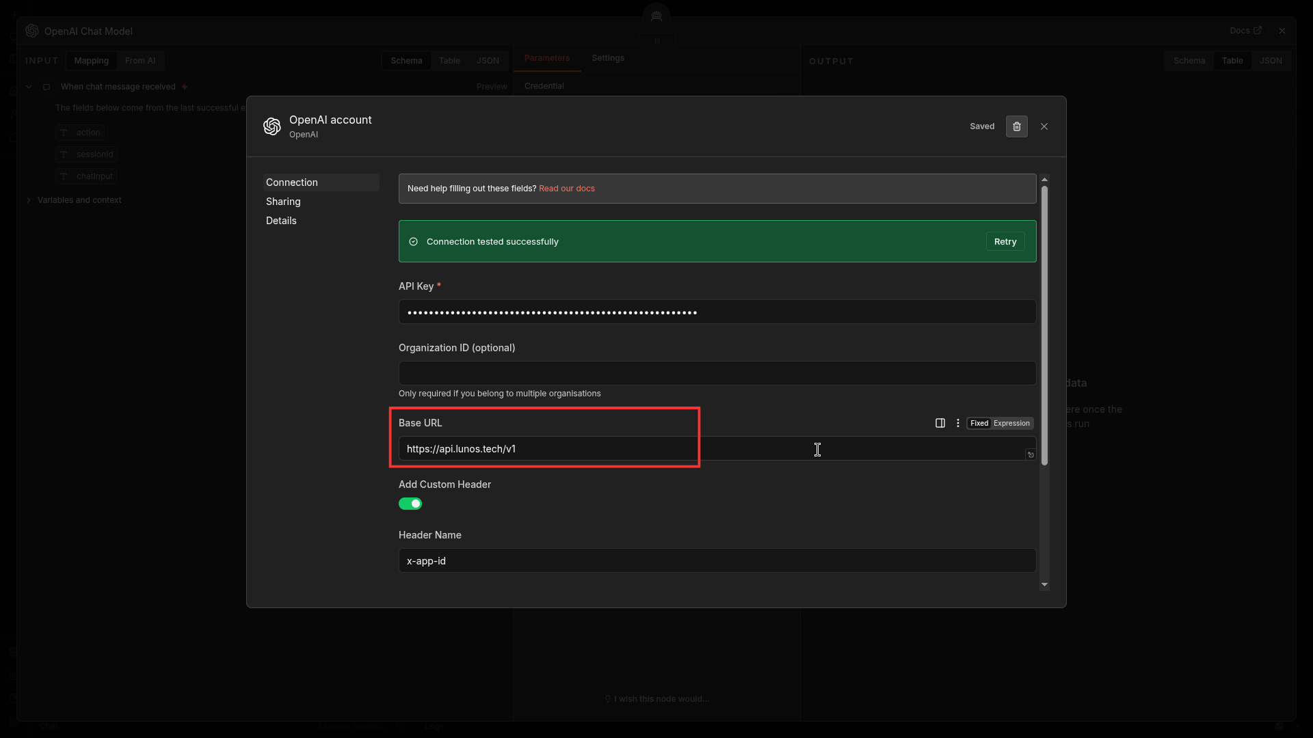Click 'I wish this node would...' in background panel
1313x738 pixels.
[x=656, y=699]
